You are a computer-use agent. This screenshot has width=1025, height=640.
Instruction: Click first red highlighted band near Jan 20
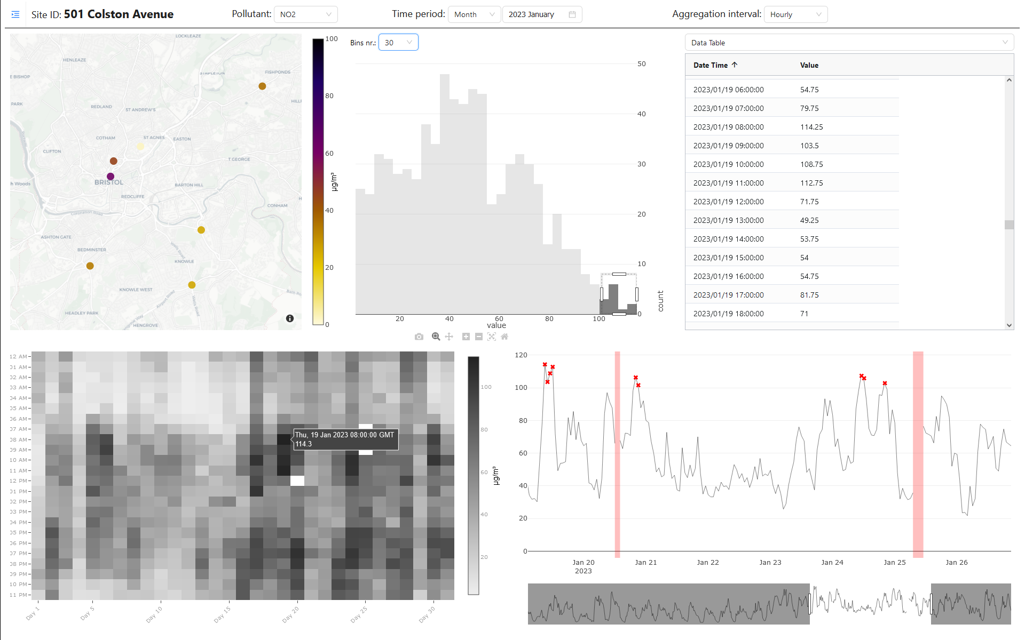point(617,454)
